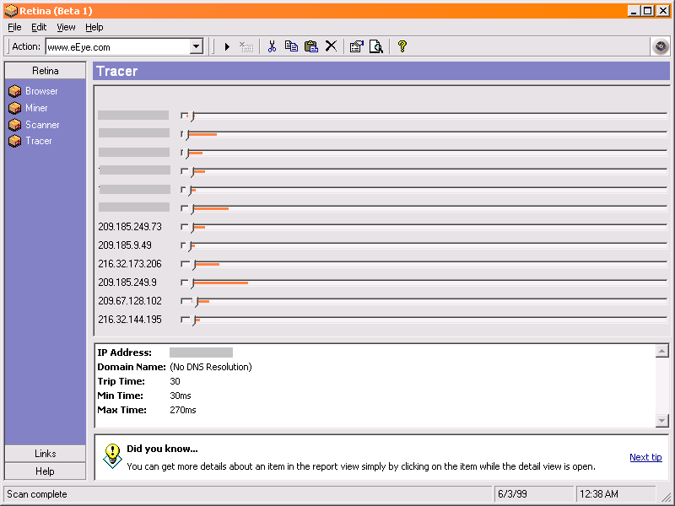Toggle the checkbox for hop 209.185.249.73
Image resolution: width=675 pixels, height=506 pixels.
(185, 227)
